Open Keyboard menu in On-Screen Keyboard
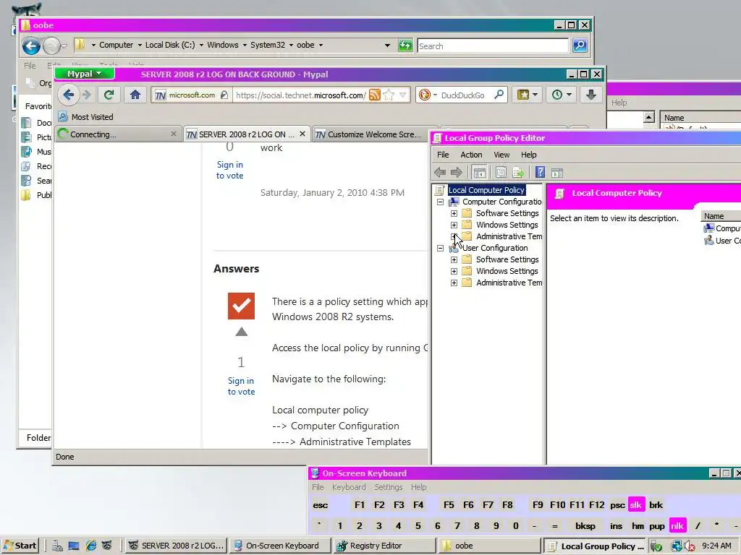 pyautogui.click(x=349, y=487)
